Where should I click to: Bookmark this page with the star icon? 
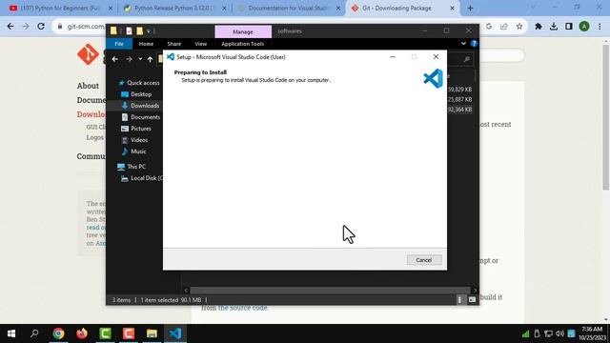pyautogui.click(x=519, y=27)
